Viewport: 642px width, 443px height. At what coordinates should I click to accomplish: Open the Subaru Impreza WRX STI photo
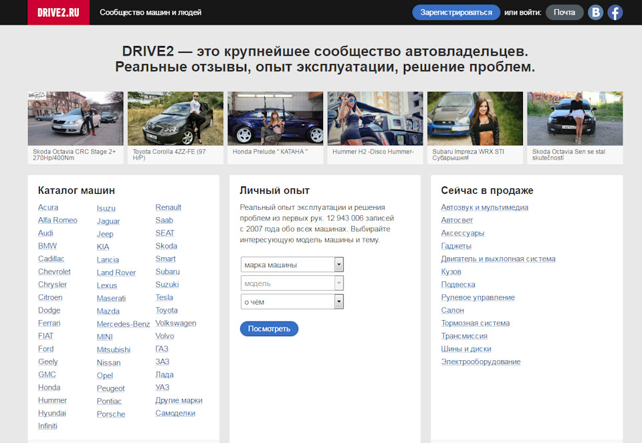coord(475,119)
